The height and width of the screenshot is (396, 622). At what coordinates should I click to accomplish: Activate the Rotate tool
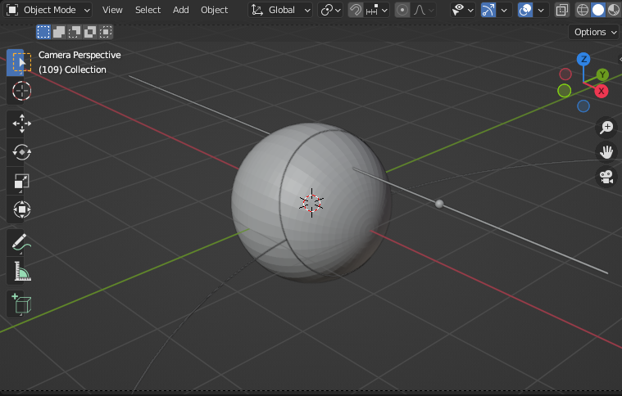point(21,152)
